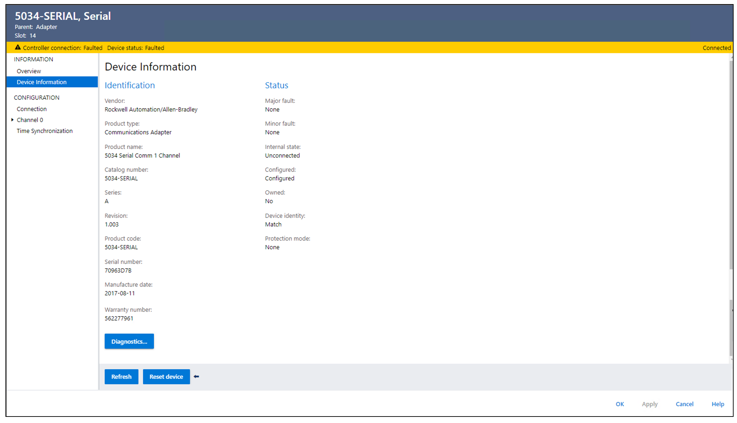Open Help for this dialog
The image size is (737, 423).
point(718,404)
